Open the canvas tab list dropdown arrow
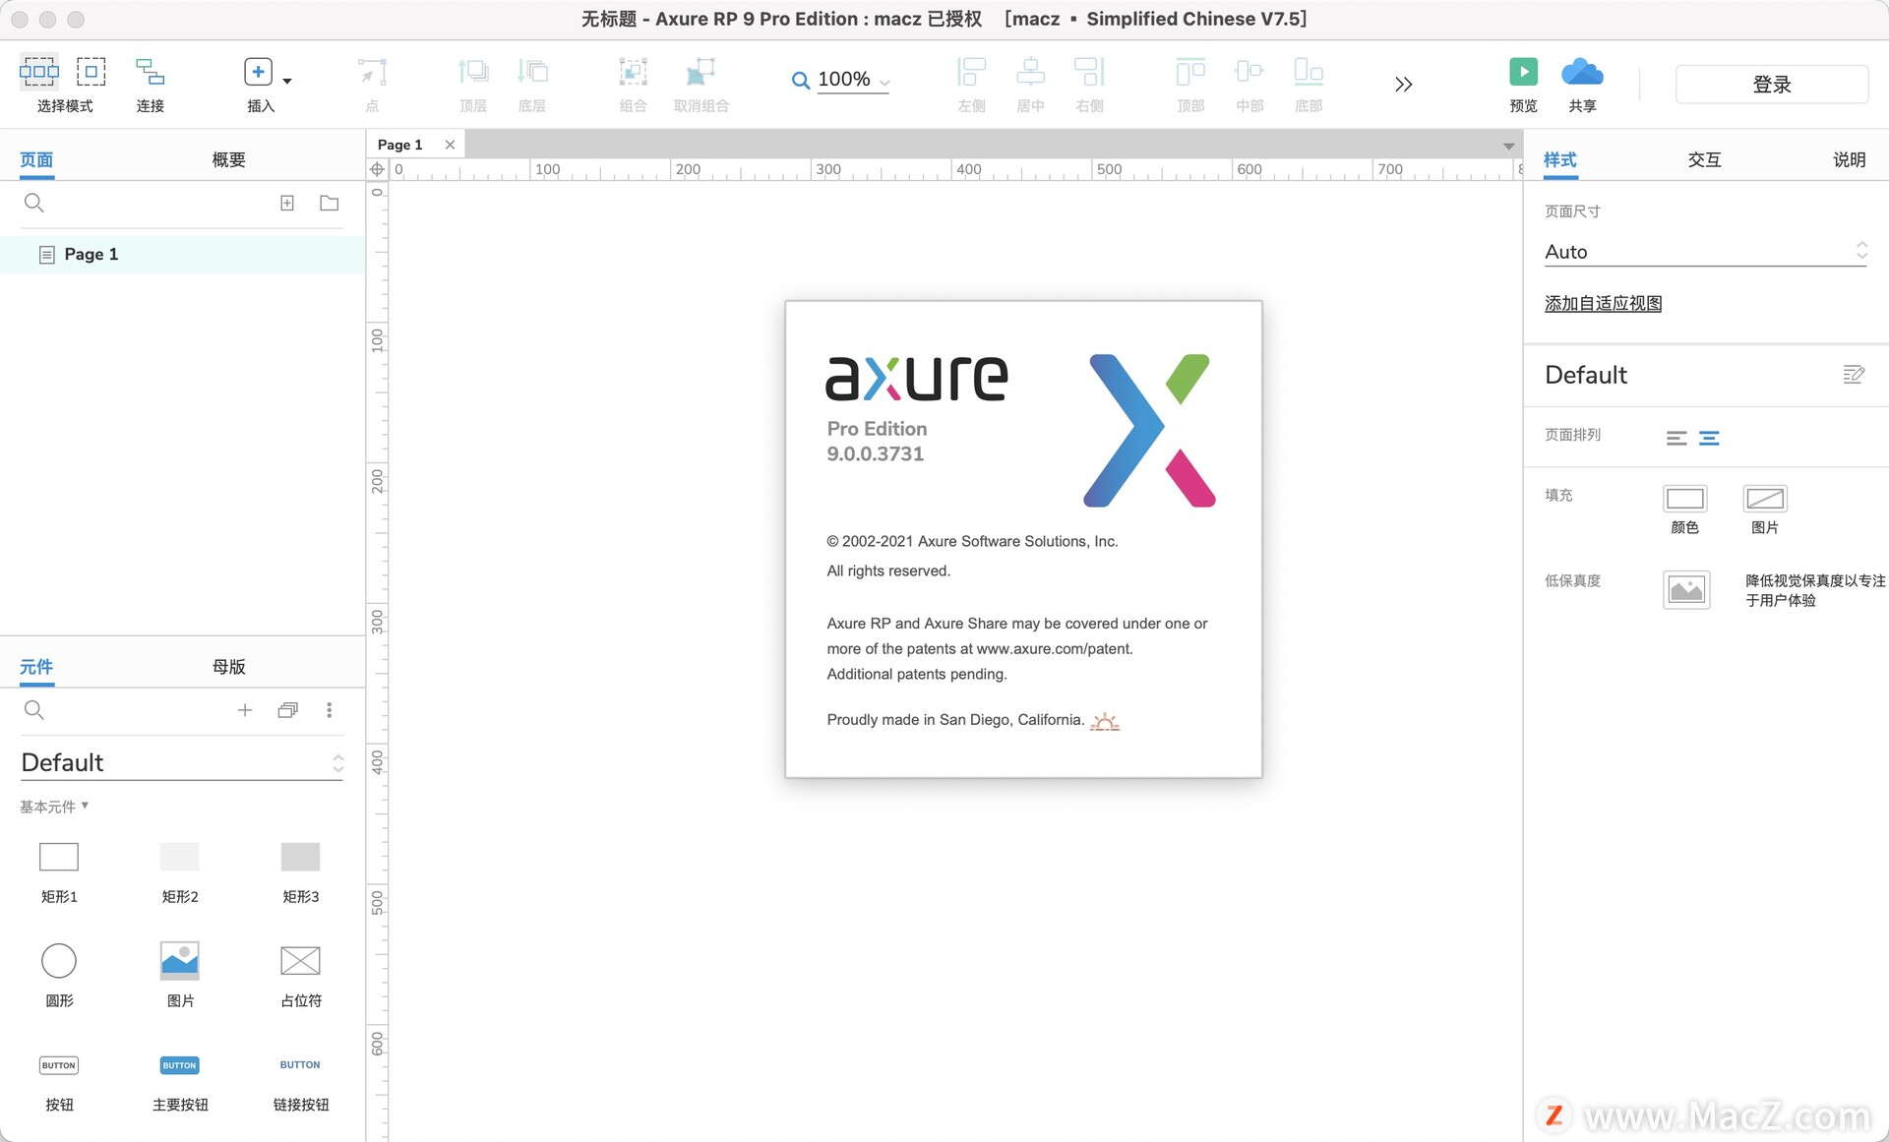The height and width of the screenshot is (1142, 1889). click(1508, 147)
